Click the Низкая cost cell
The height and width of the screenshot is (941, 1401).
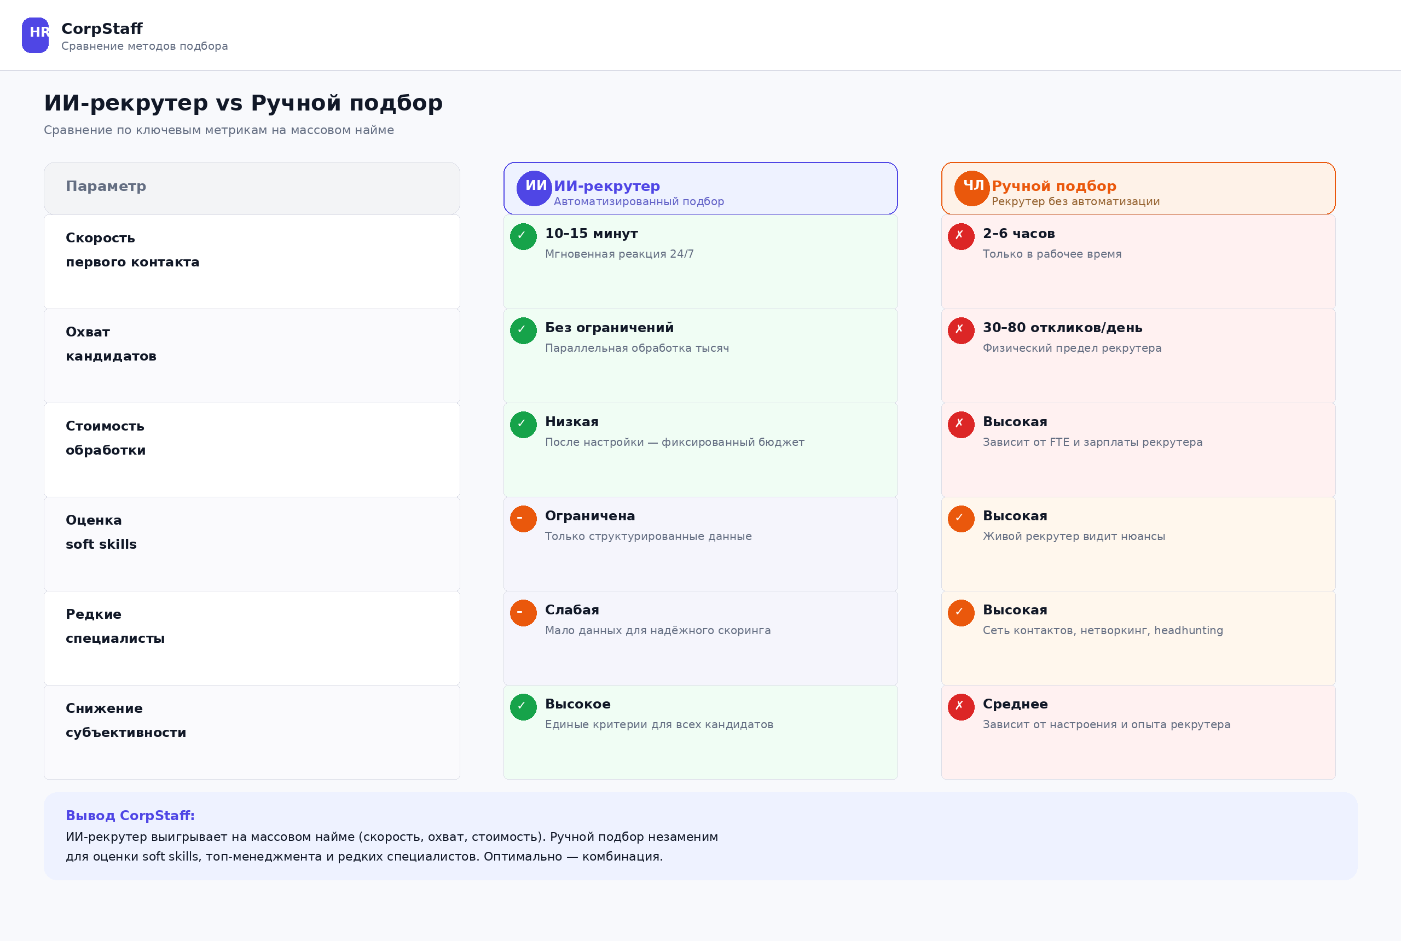(x=700, y=450)
